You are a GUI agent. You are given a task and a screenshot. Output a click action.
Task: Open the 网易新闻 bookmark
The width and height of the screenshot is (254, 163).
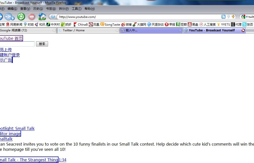click(x=14, y=24)
